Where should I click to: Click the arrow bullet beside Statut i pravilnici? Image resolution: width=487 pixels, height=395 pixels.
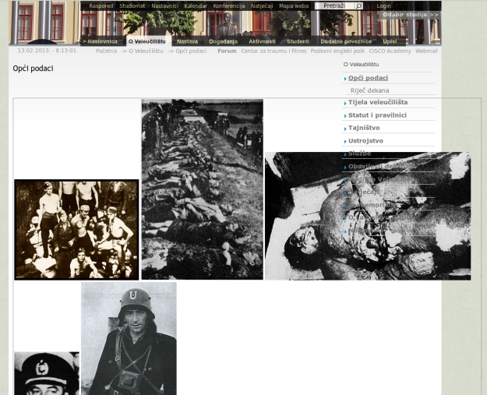point(345,116)
